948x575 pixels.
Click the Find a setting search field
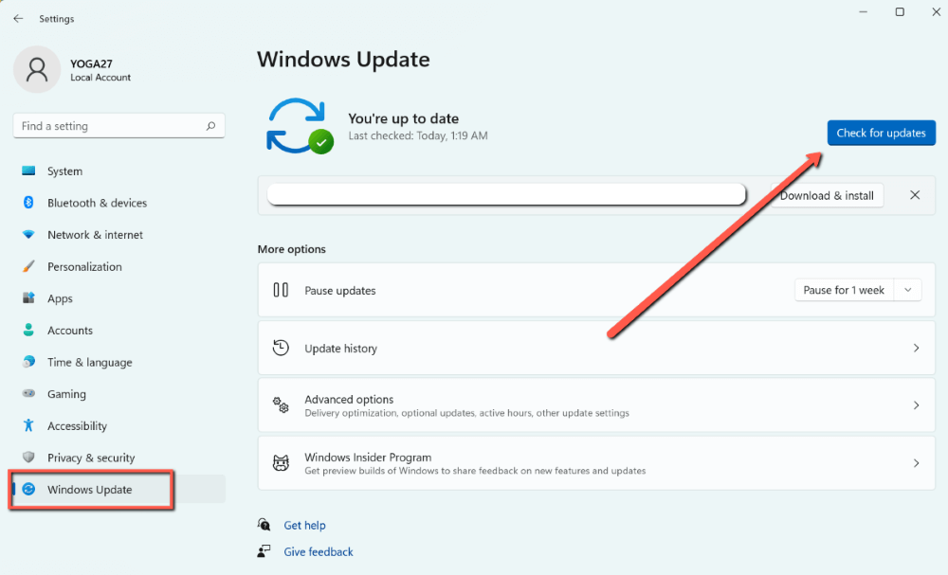click(119, 126)
